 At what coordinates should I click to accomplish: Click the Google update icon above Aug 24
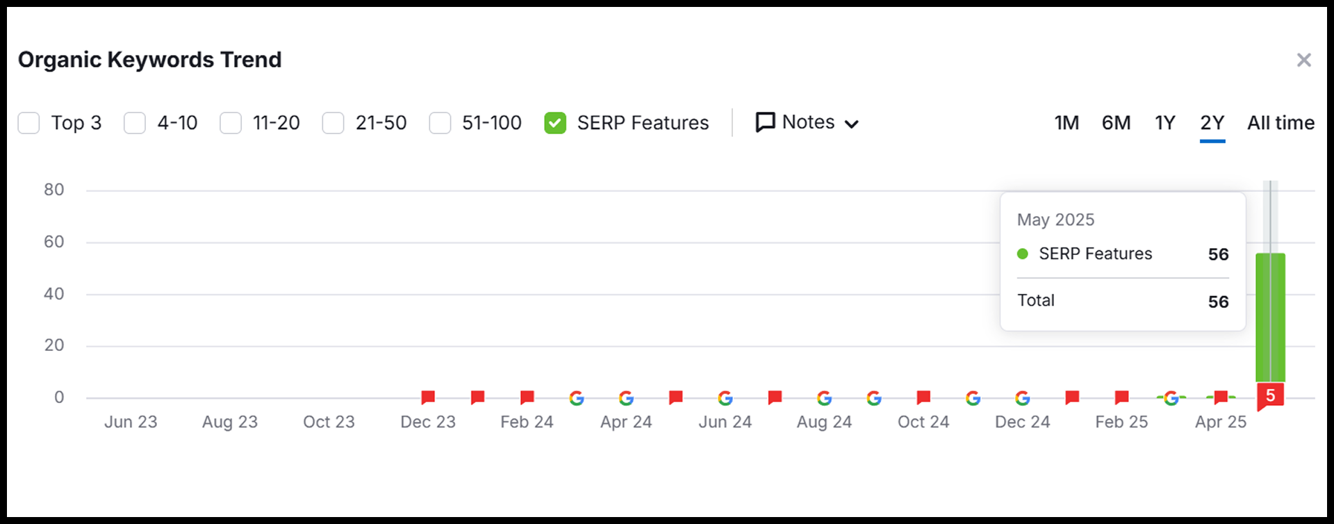pos(825,398)
